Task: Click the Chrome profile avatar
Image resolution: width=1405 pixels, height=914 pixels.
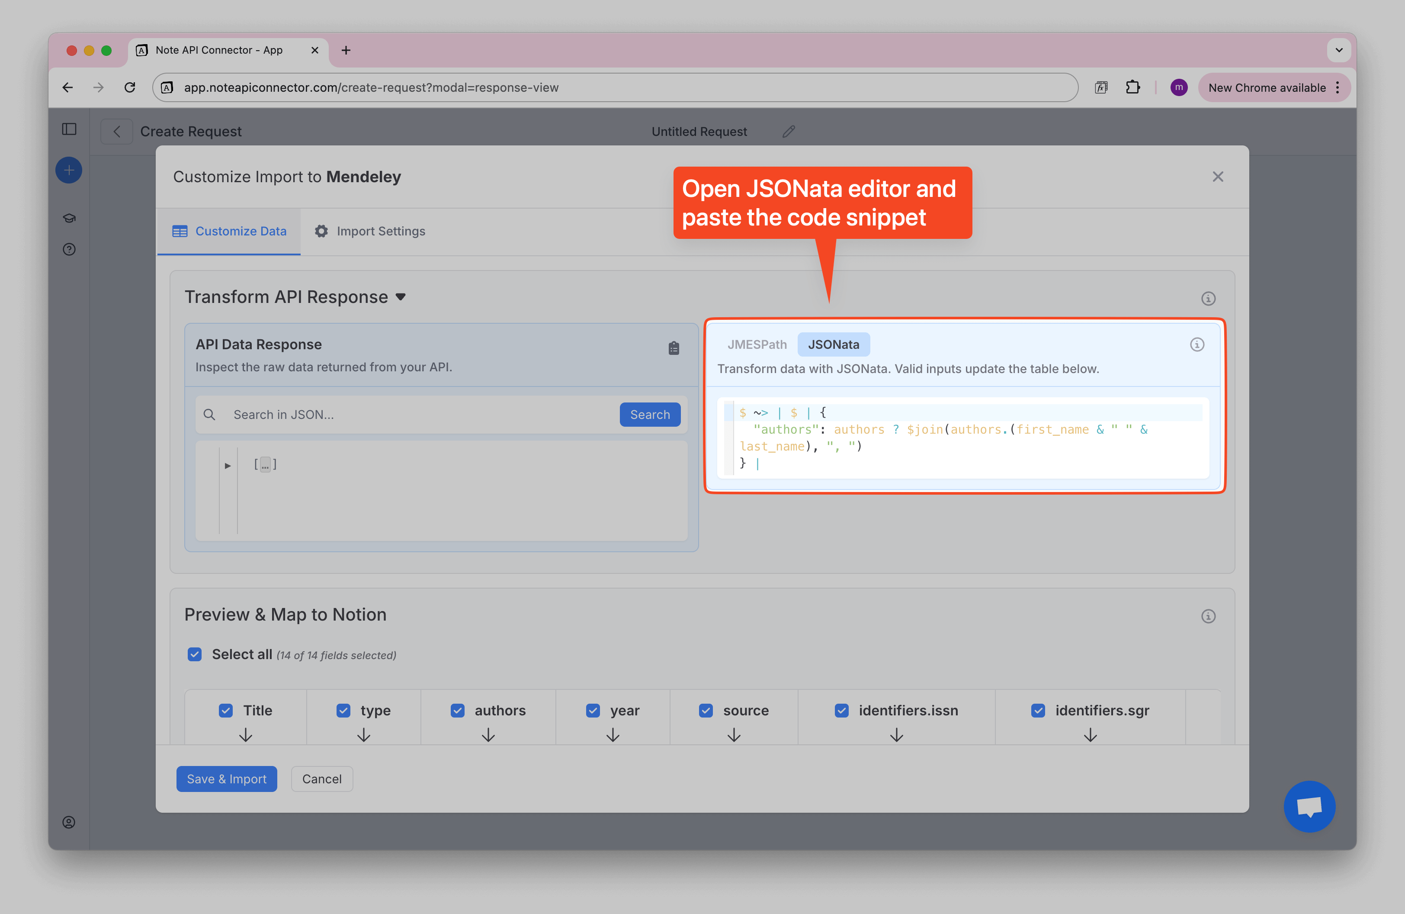Action: click(x=1178, y=87)
